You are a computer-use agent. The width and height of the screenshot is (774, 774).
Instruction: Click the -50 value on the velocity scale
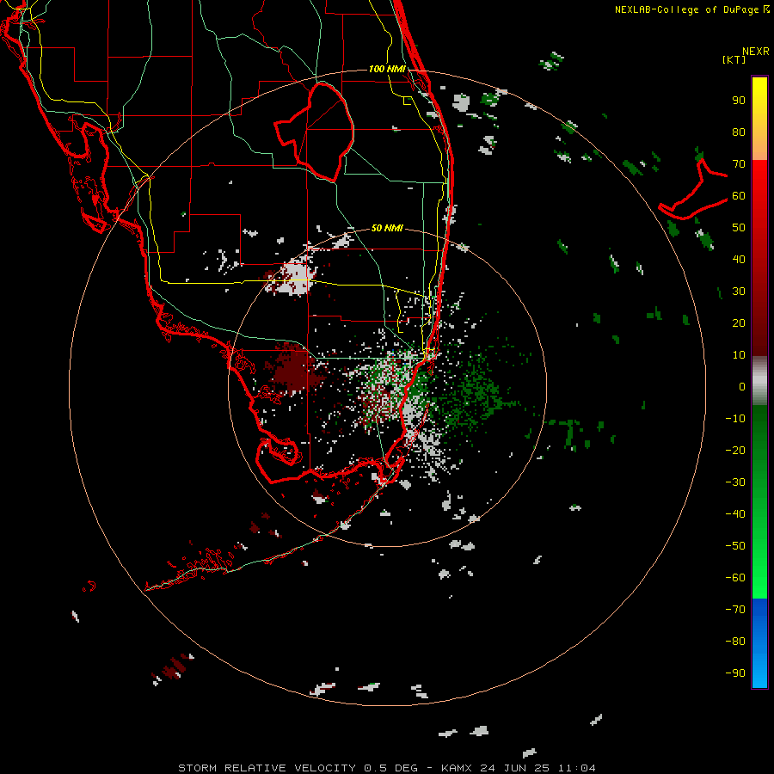tap(735, 545)
